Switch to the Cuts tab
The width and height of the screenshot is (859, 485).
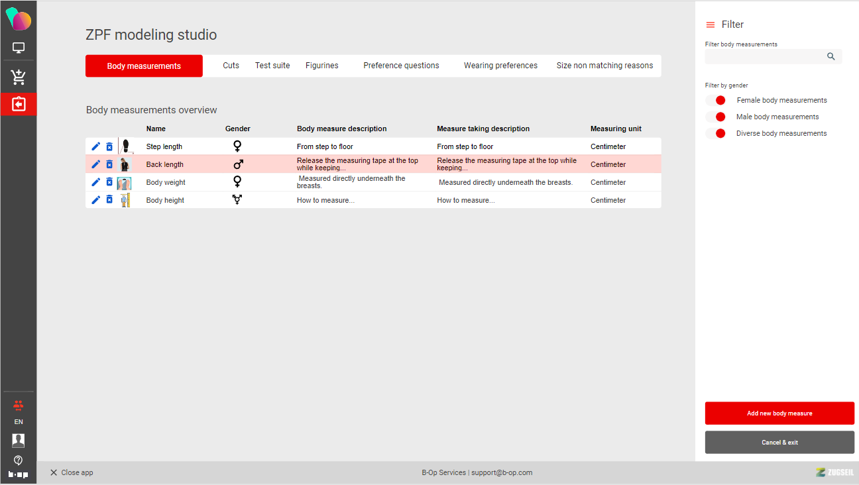point(231,66)
